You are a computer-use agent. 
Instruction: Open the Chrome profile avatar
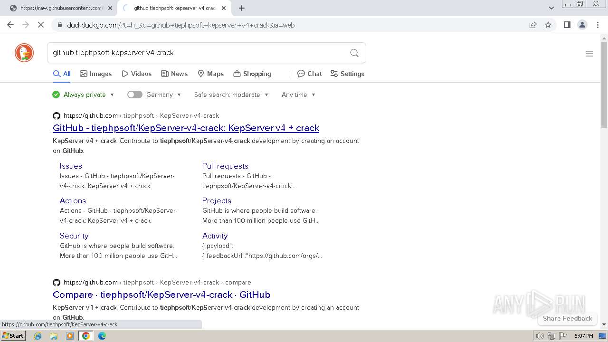click(x=582, y=25)
